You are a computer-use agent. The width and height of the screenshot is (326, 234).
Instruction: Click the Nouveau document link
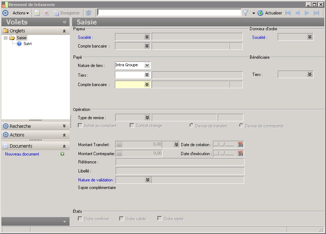click(x=22, y=154)
